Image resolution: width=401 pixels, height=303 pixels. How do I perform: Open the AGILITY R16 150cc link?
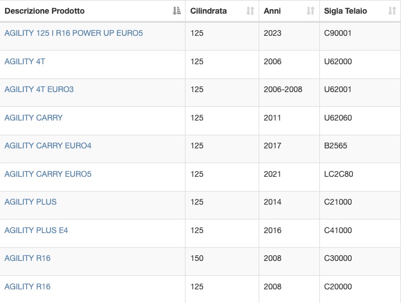tap(27, 258)
